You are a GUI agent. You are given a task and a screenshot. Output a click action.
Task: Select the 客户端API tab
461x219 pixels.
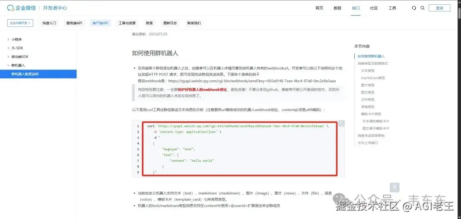(100, 23)
